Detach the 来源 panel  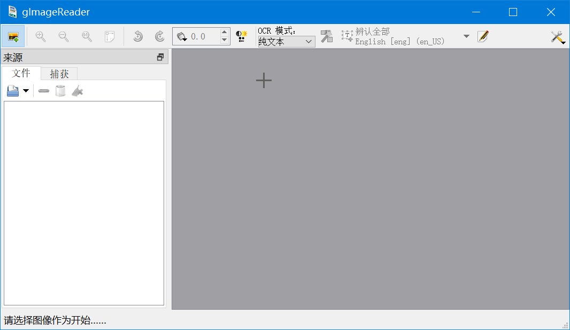pyautogui.click(x=159, y=57)
